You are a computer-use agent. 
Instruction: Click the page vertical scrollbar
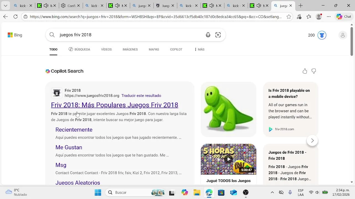click(352, 41)
